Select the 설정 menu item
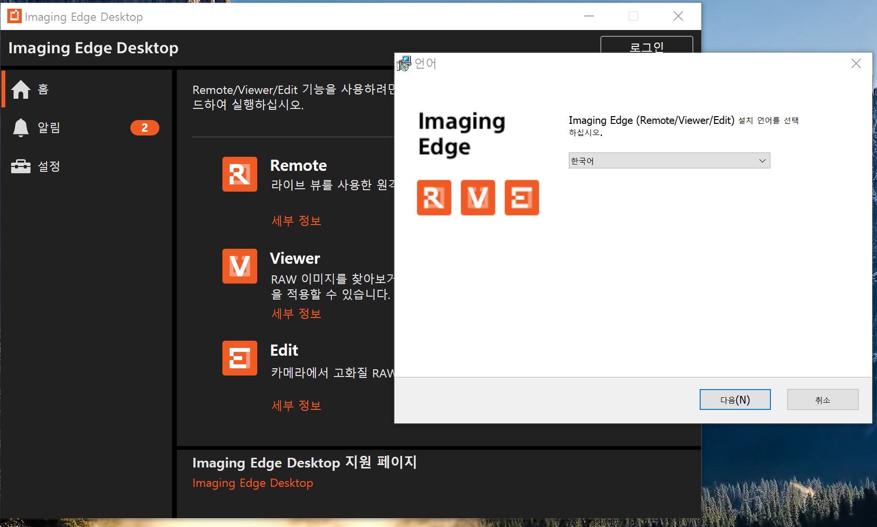The width and height of the screenshot is (877, 527). click(86, 166)
